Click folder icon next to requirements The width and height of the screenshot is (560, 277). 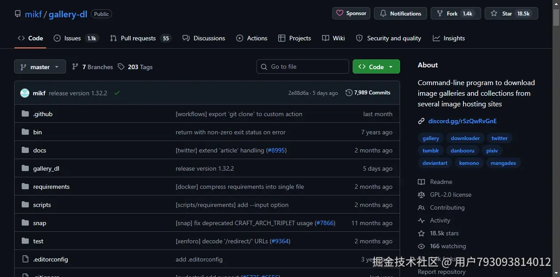tap(25, 187)
